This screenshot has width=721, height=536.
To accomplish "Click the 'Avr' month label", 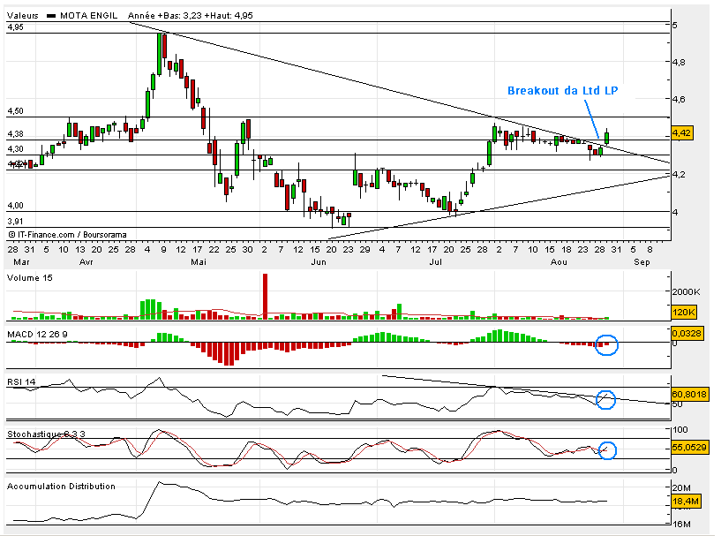I will (x=86, y=261).
